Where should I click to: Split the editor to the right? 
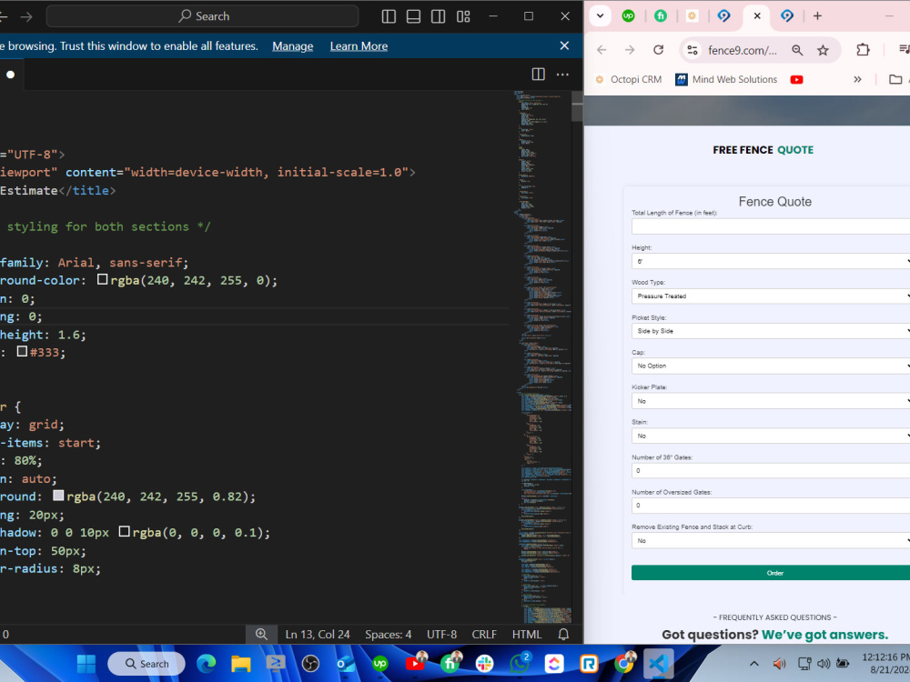click(x=538, y=75)
